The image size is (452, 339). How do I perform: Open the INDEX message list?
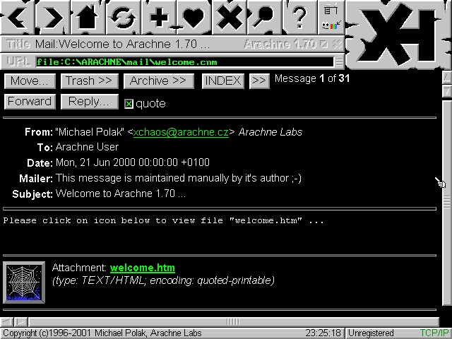tap(222, 81)
